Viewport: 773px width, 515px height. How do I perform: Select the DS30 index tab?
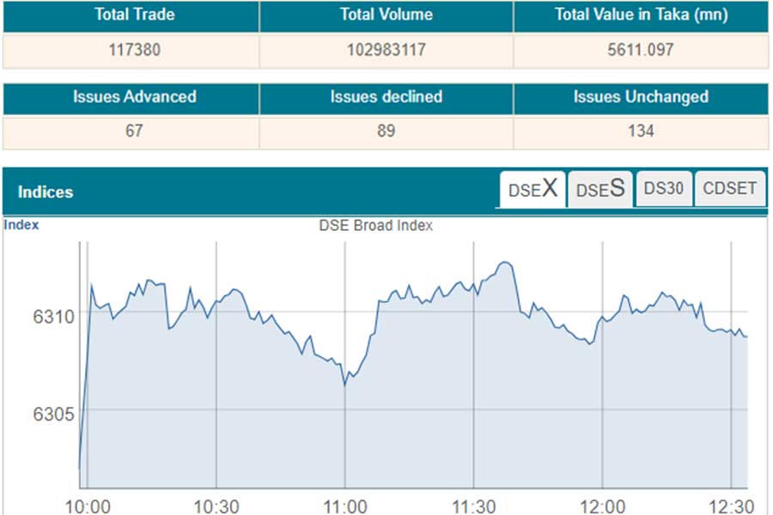[x=663, y=189]
